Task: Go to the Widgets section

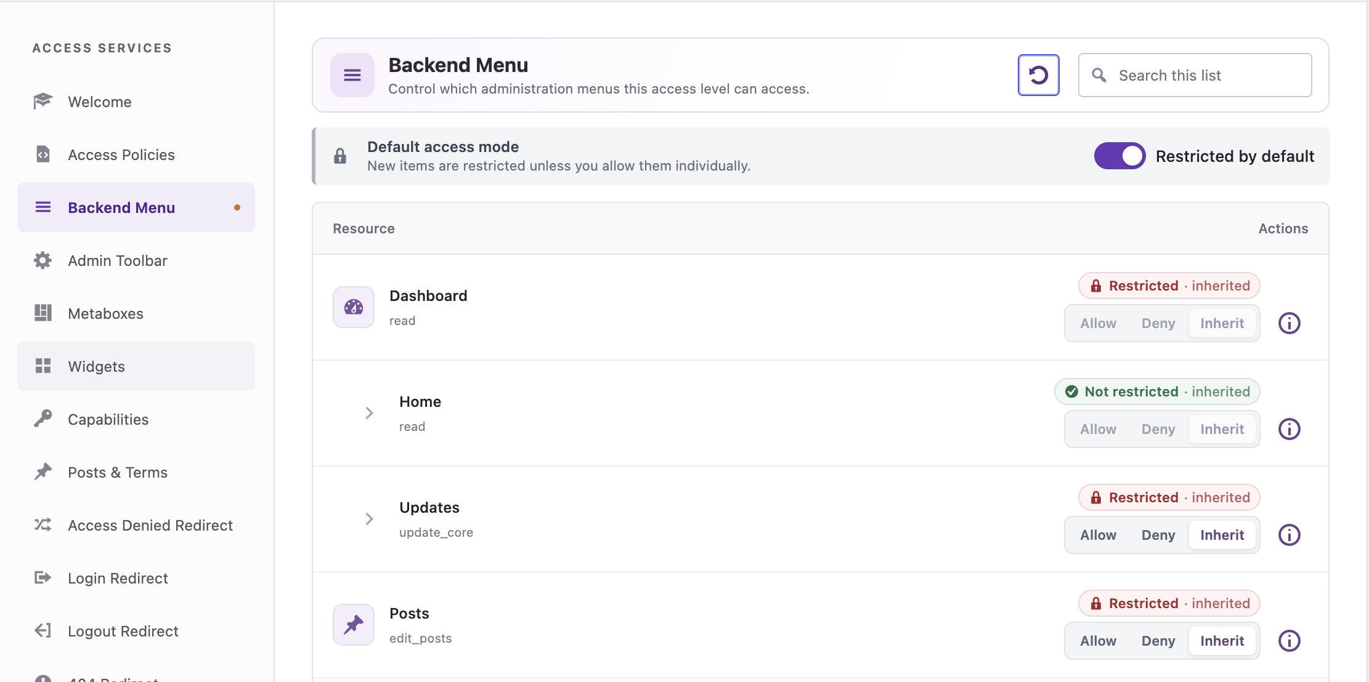Action: pyautogui.click(x=136, y=366)
